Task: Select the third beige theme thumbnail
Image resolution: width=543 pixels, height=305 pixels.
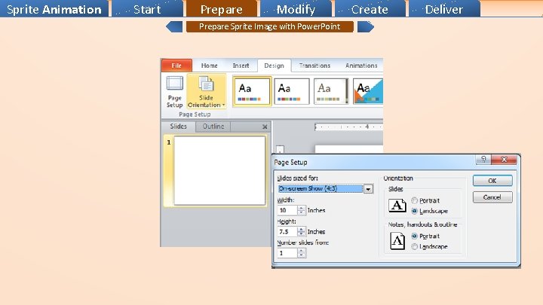Action: click(x=331, y=91)
